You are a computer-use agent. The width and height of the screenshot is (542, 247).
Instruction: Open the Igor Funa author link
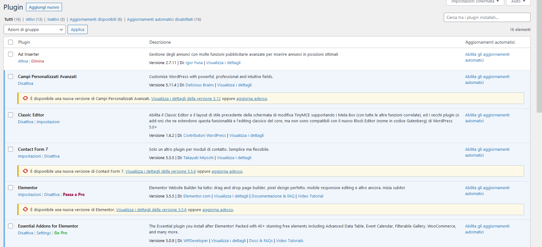(x=194, y=63)
